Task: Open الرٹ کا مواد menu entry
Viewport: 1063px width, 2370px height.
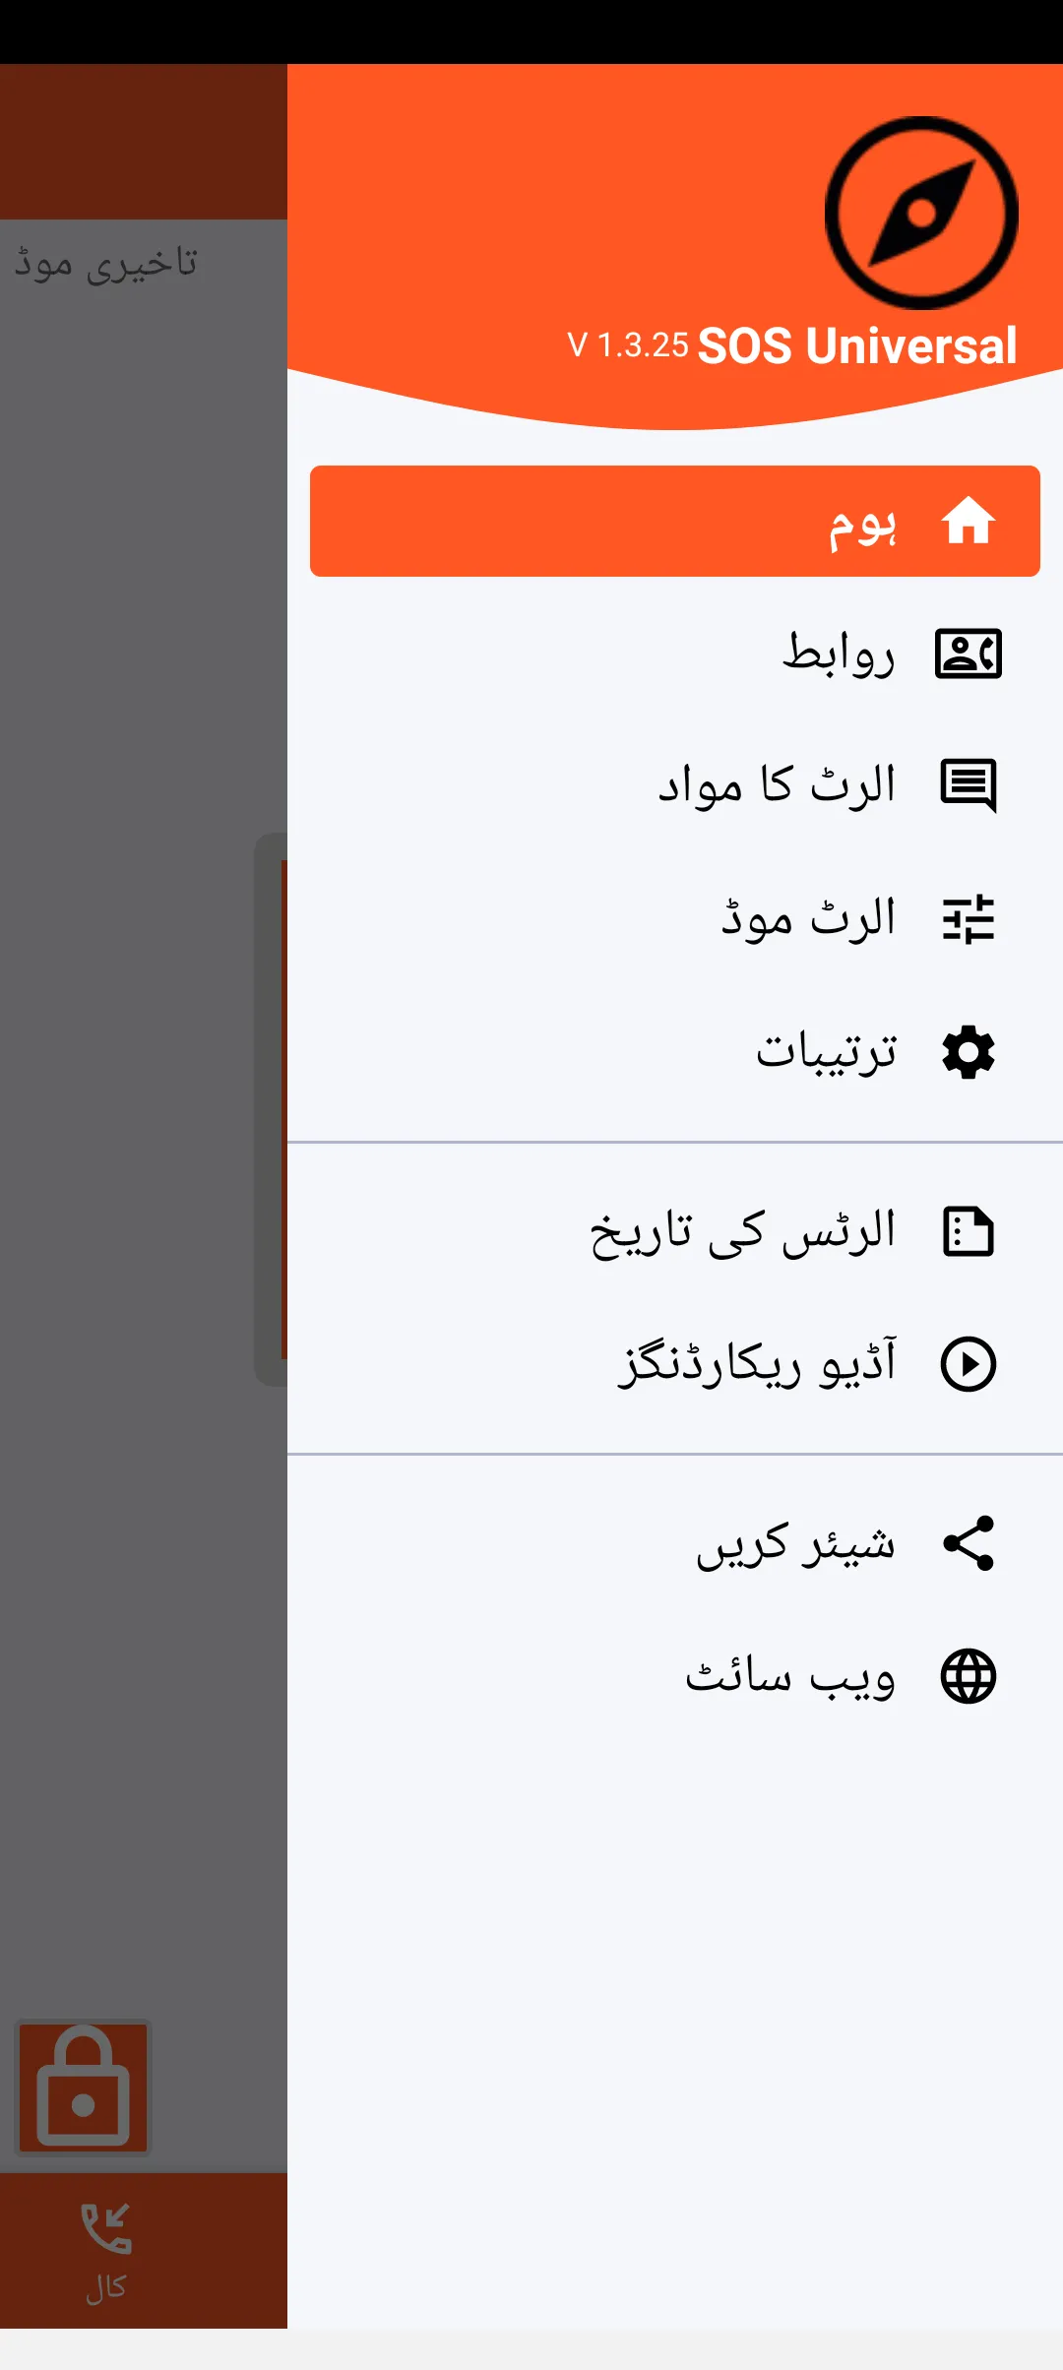Action: coord(777,785)
